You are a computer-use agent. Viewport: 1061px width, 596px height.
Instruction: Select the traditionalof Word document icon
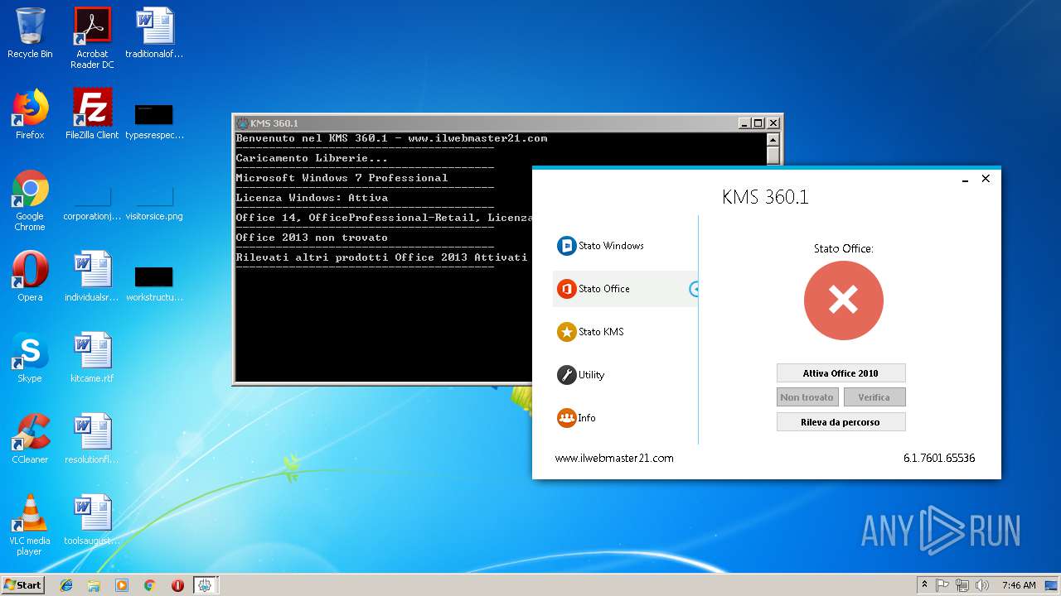(x=154, y=34)
